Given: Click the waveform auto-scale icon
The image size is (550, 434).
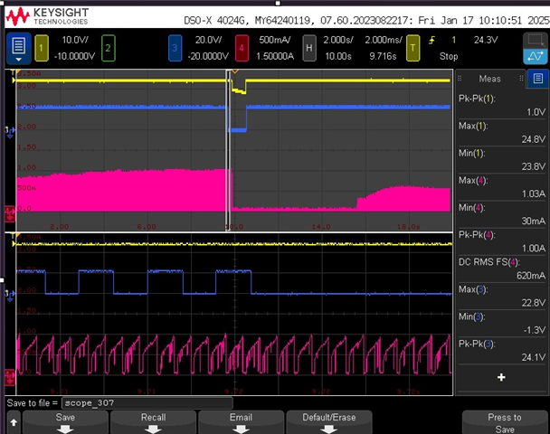Looking at the screenshot, I should 535,56.
